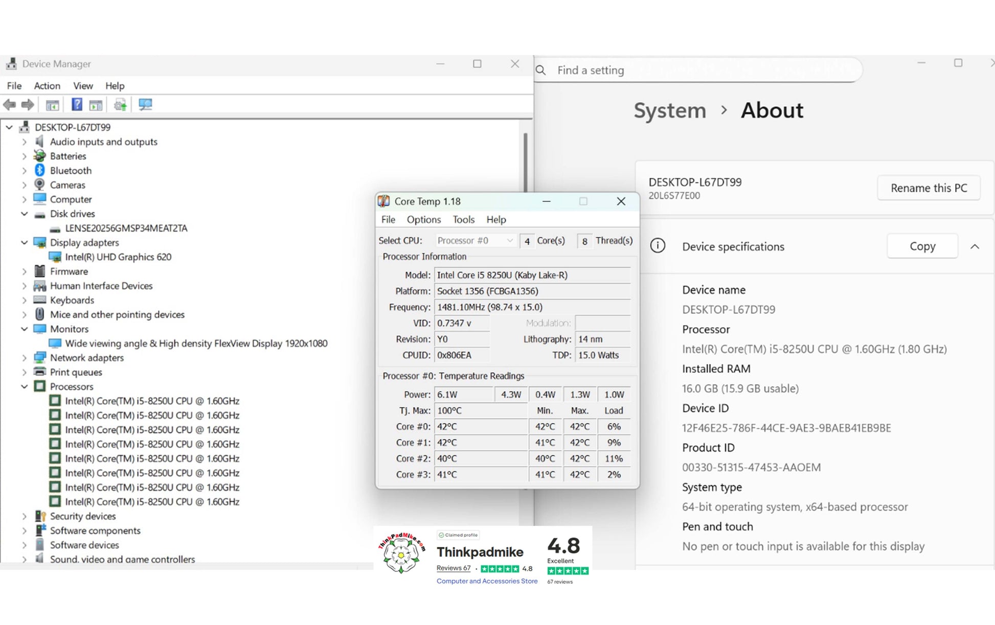995x625 pixels.
Task: Click Show/Hide Console Tree toolbar icon
Action: pyautogui.click(x=52, y=105)
